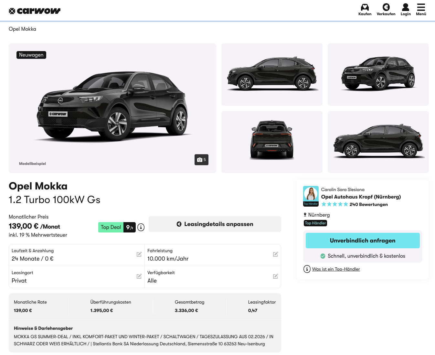
Task: Open the side-profile Mokka thumbnail top row
Action: coord(272,74)
